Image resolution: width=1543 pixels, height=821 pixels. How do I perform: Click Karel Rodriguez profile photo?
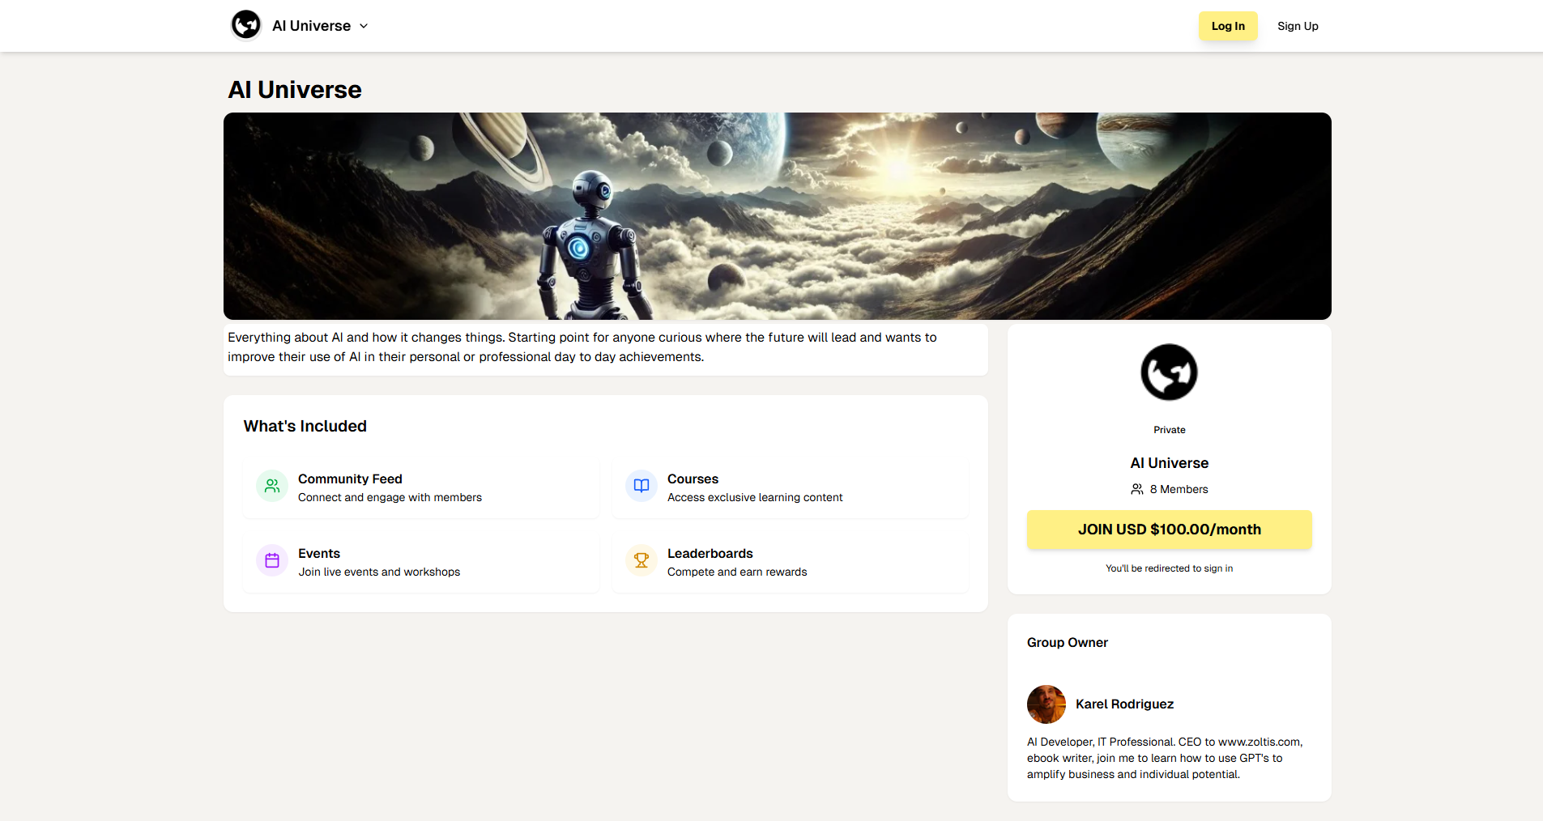coord(1046,704)
